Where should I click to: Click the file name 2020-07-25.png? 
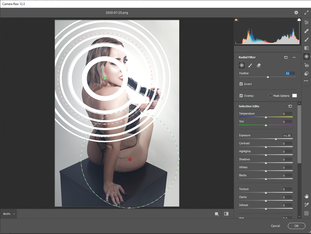(117, 12)
